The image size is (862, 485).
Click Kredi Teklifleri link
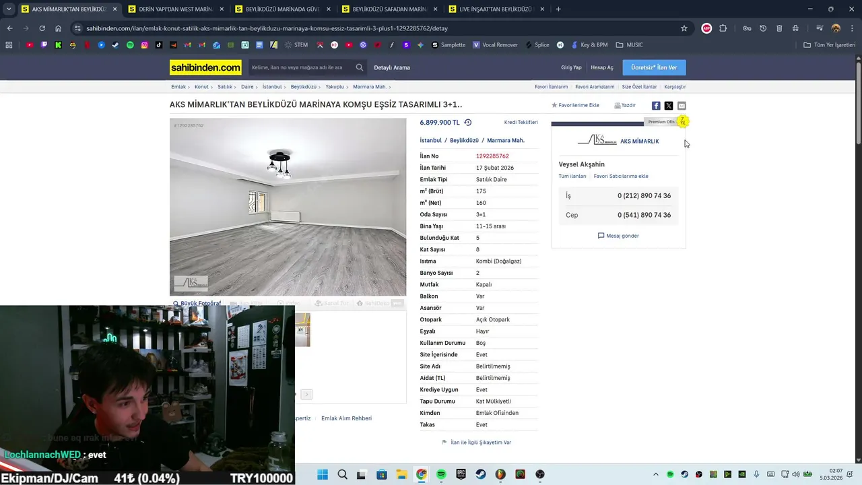(x=521, y=123)
